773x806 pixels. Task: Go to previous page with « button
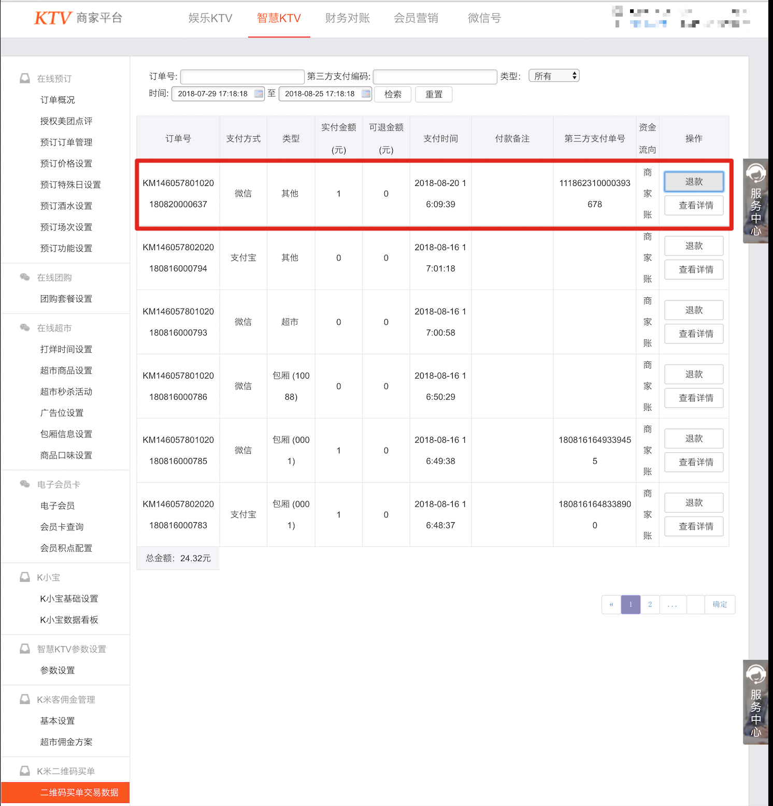pos(611,604)
